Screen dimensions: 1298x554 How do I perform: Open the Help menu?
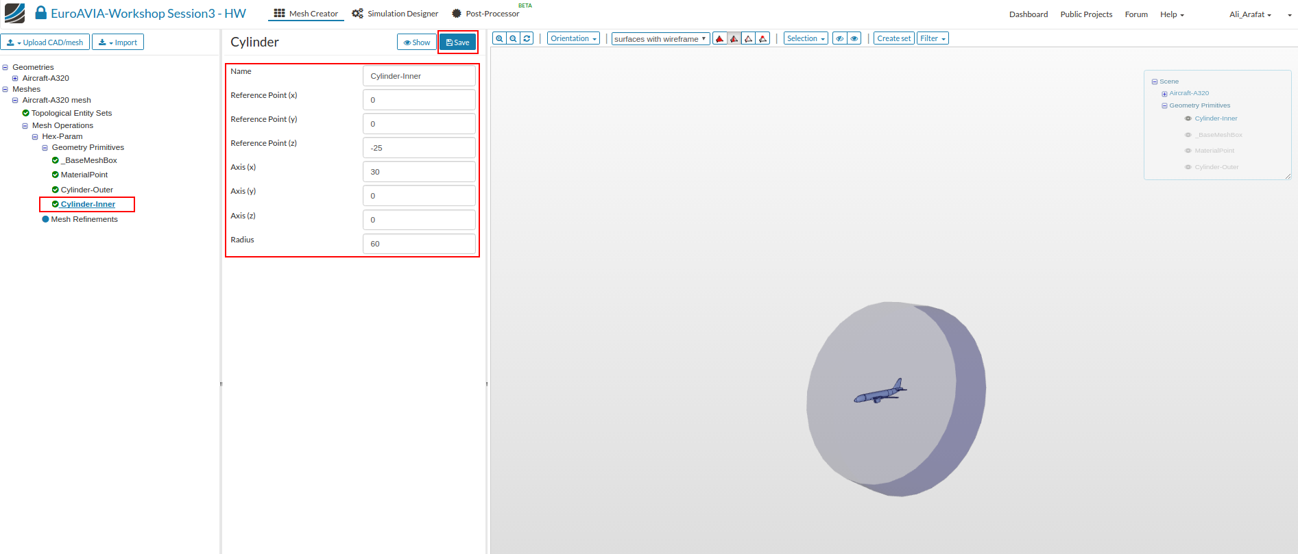(1172, 14)
